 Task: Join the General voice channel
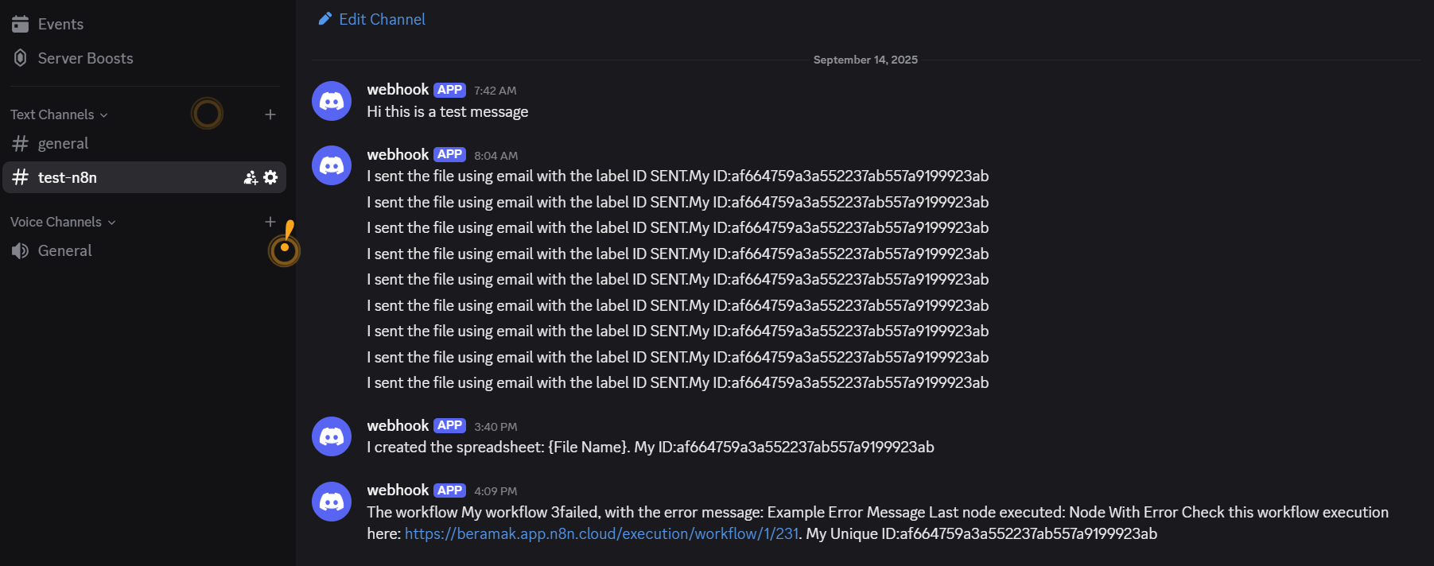tap(64, 250)
